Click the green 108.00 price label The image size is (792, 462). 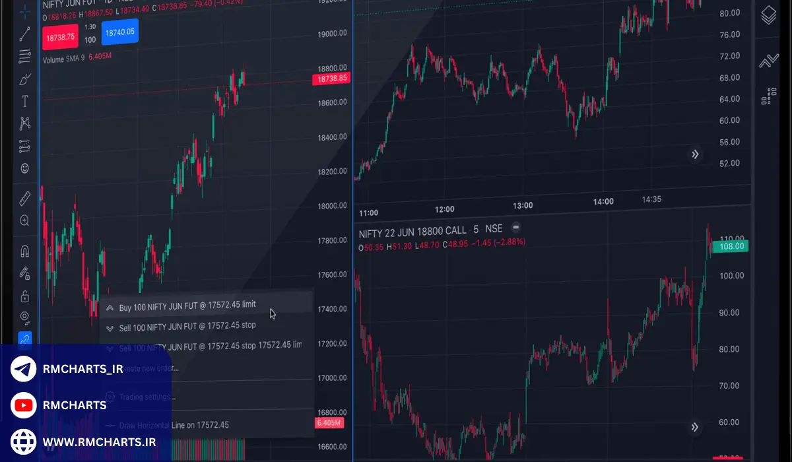731,246
